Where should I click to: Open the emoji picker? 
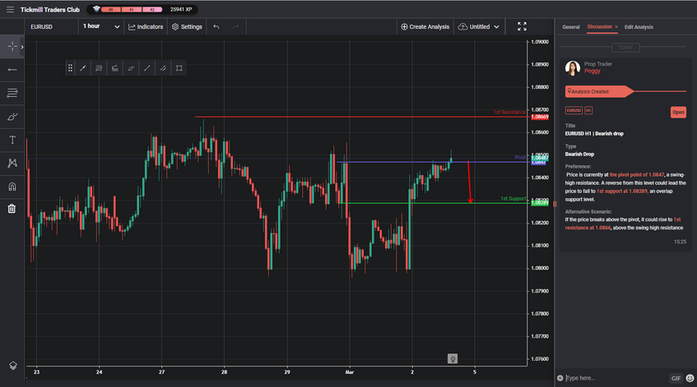[x=690, y=378]
